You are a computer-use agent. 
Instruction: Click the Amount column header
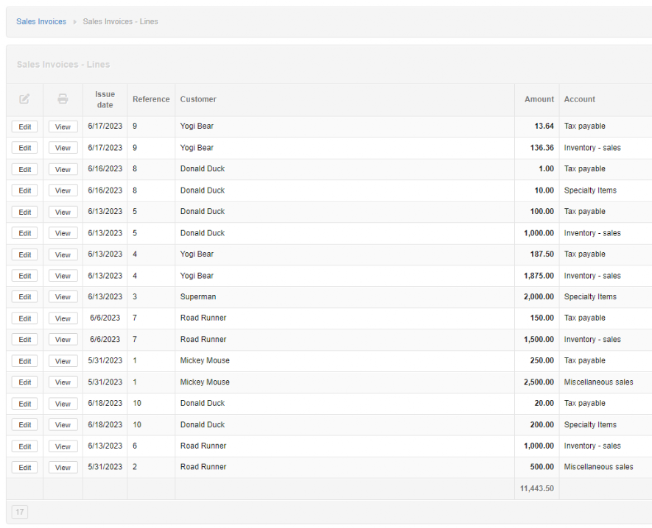coord(539,99)
